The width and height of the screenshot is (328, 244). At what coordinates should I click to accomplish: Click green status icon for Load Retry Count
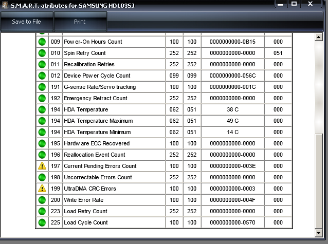(x=42, y=211)
